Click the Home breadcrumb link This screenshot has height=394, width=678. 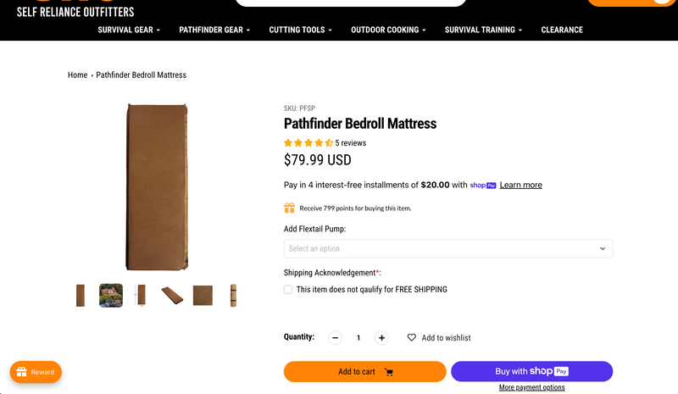pos(77,75)
